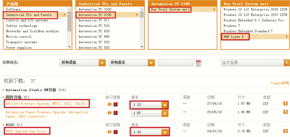Image resolution: width=290 pixels, height=137 pixels.
Task: Select Networks and fieldbus modules
Action: 32,31
